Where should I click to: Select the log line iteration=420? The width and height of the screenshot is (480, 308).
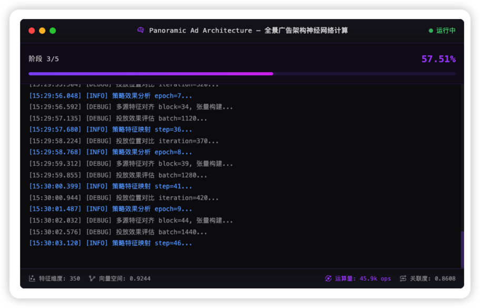124,198
